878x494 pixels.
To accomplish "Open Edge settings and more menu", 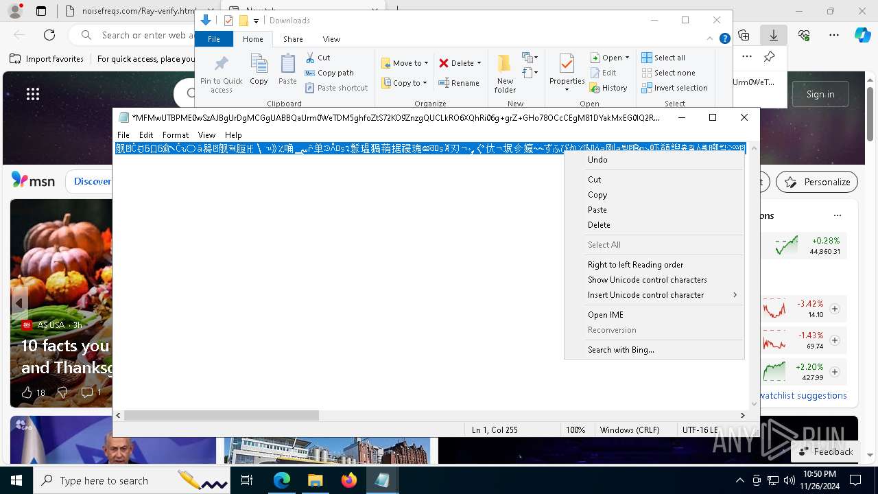I will click(x=834, y=35).
